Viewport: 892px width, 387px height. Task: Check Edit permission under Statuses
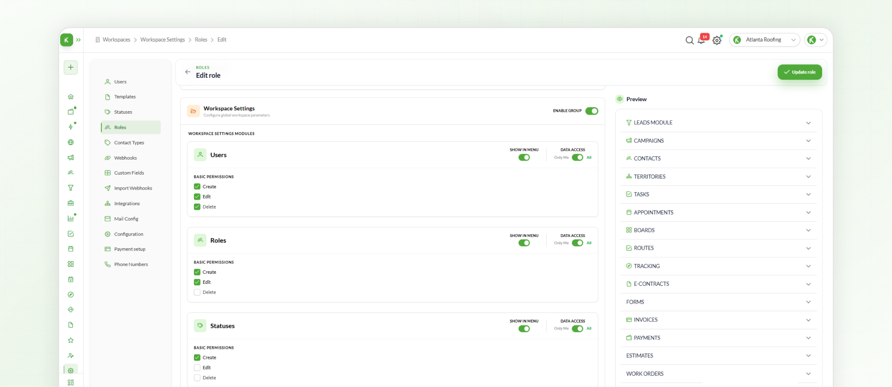coord(197,368)
